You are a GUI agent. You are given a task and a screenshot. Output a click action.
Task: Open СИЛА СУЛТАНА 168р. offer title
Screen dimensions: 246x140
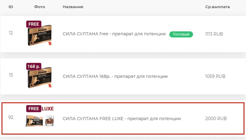point(115,76)
